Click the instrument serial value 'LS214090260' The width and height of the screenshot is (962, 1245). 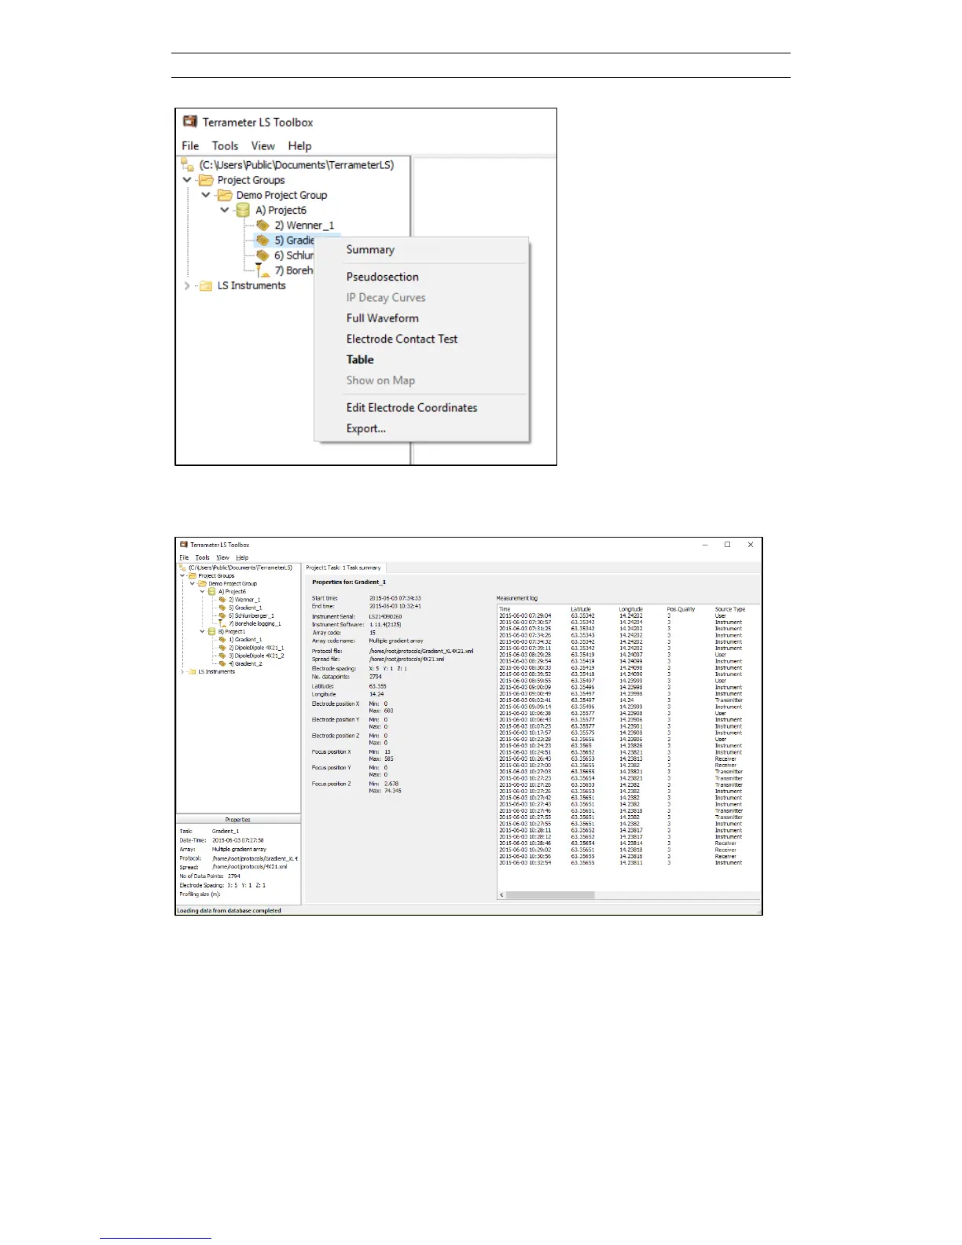[386, 616]
